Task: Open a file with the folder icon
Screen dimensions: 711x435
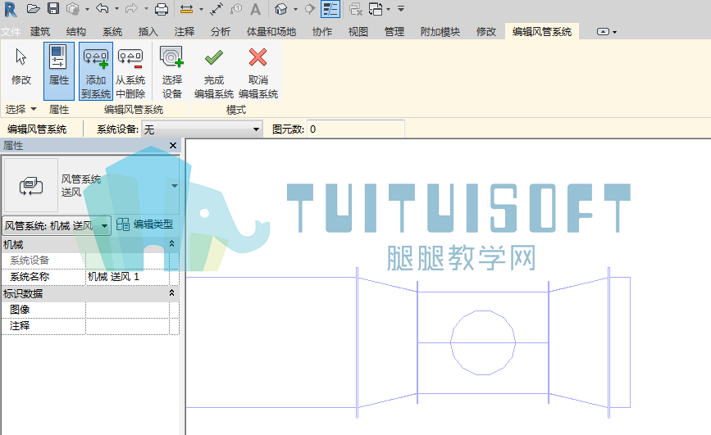Action: [33, 9]
